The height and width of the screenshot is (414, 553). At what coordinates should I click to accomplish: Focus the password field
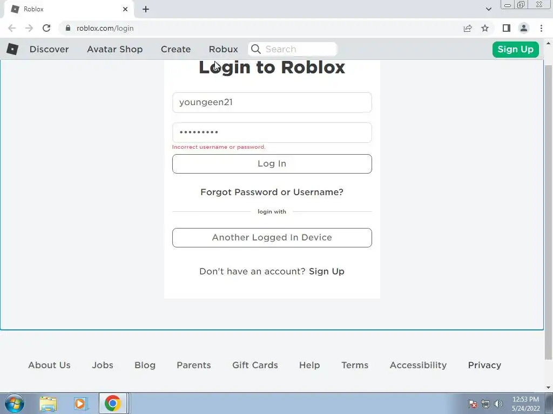pyautogui.click(x=272, y=133)
